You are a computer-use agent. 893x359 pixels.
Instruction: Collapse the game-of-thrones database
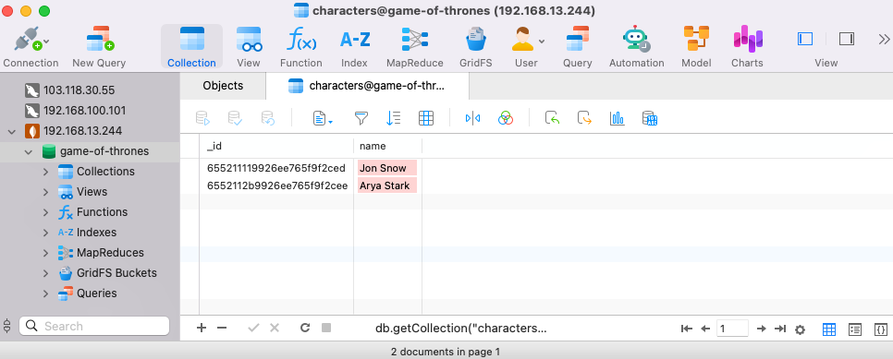point(28,152)
